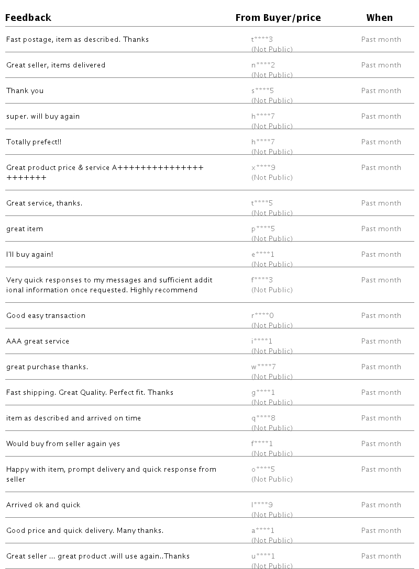Click buyer u****1 username
This screenshot has width=419, height=569.
click(263, 556)
